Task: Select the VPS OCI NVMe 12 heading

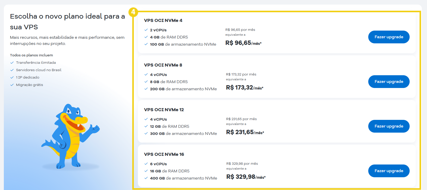Action: pyautogui.click(x=164, y=110)
